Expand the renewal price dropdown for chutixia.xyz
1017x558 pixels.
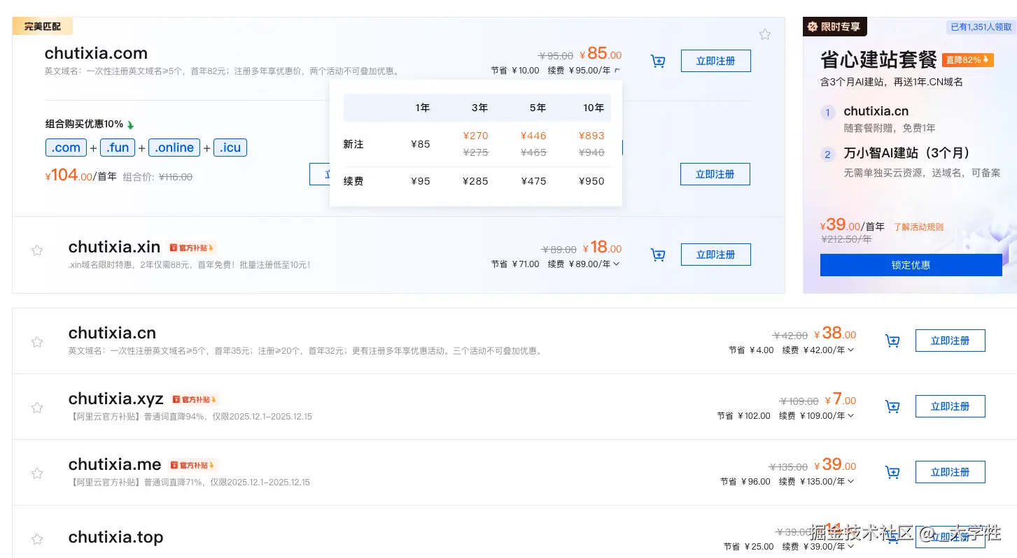pos(850,415)
